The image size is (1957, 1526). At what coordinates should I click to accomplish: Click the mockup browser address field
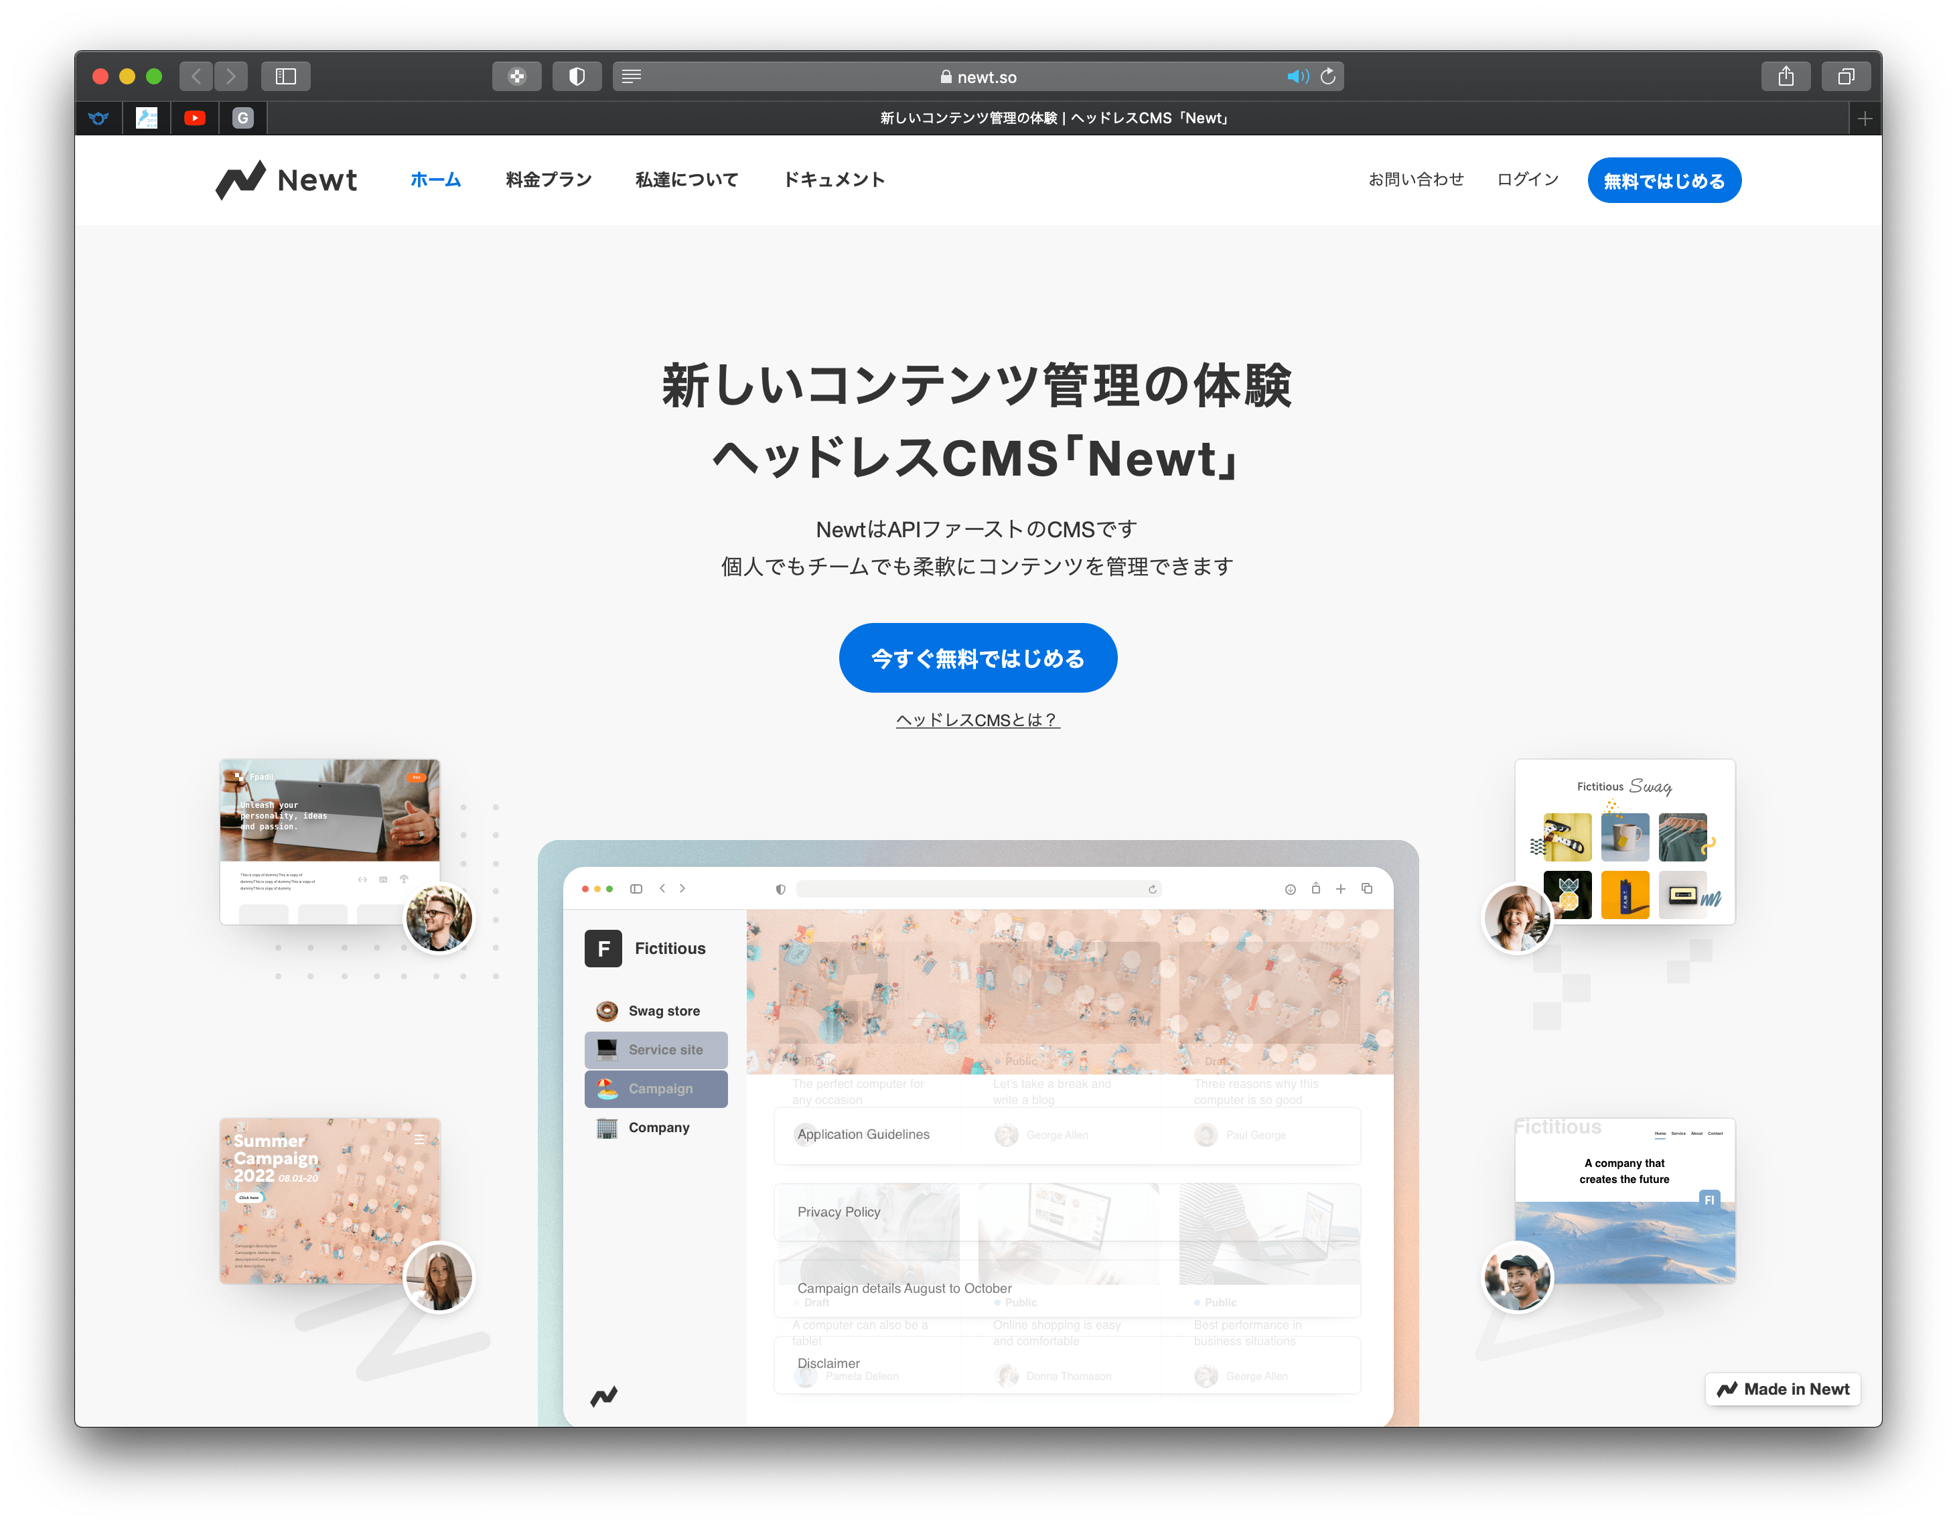[x=978, y=890]
